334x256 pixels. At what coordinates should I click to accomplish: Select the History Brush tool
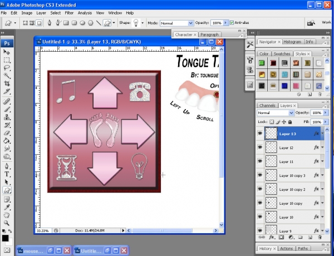[7, 125]
